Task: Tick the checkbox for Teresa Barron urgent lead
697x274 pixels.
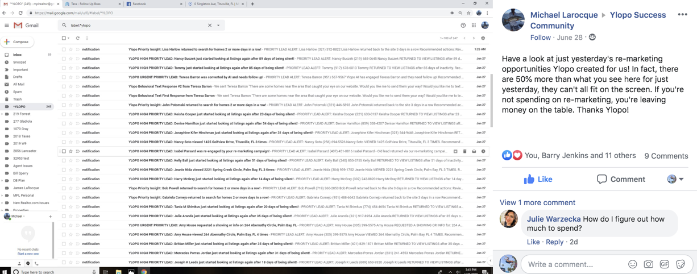Action: [64, 77]
